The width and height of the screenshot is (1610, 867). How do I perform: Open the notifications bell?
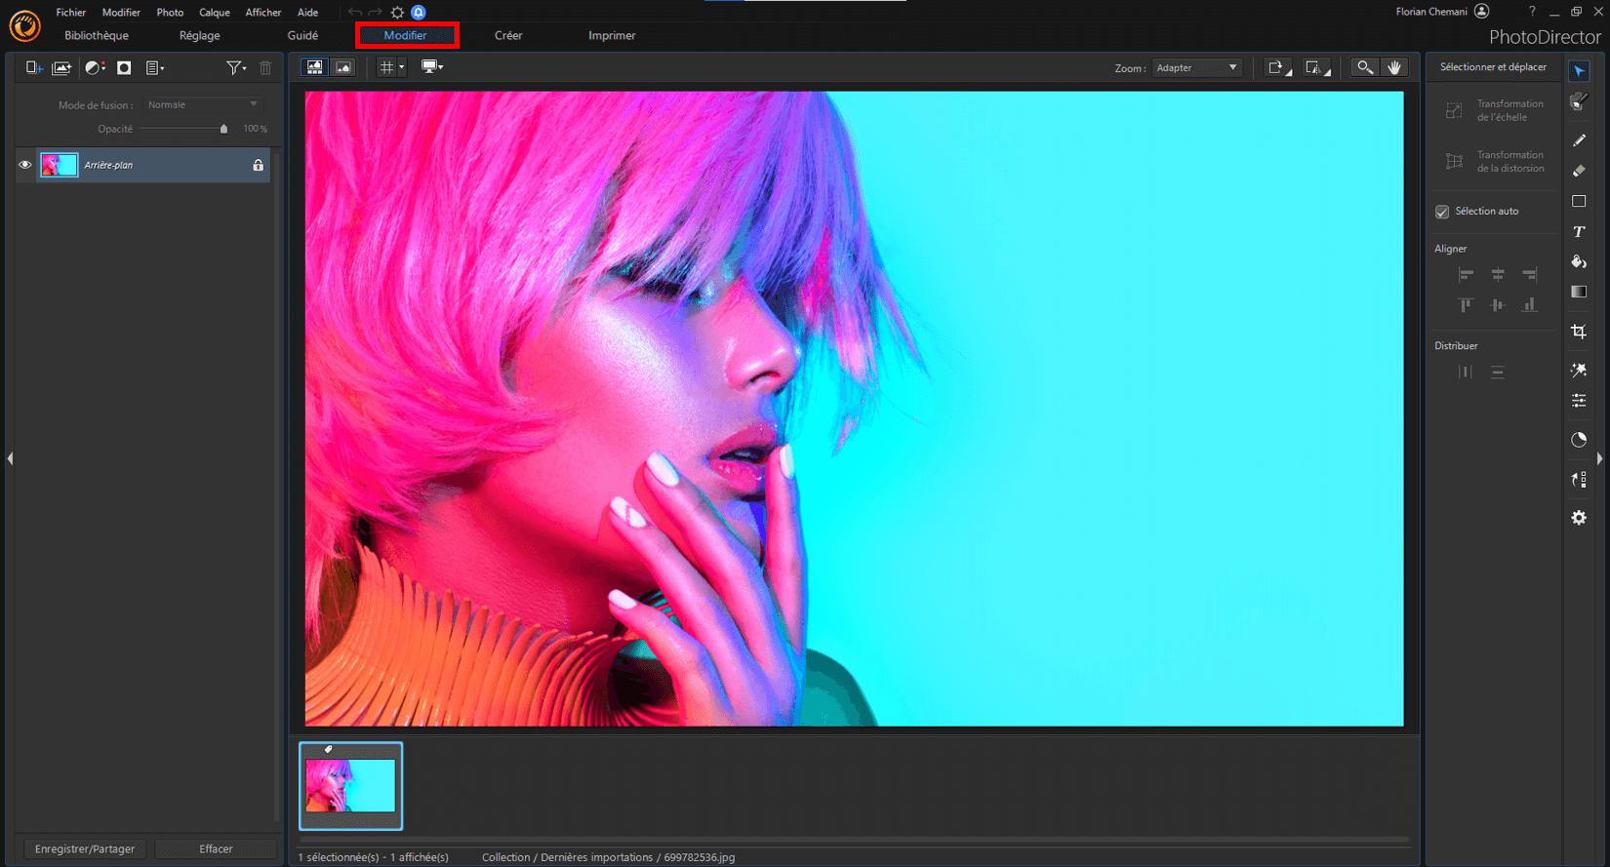click(419, 13)
